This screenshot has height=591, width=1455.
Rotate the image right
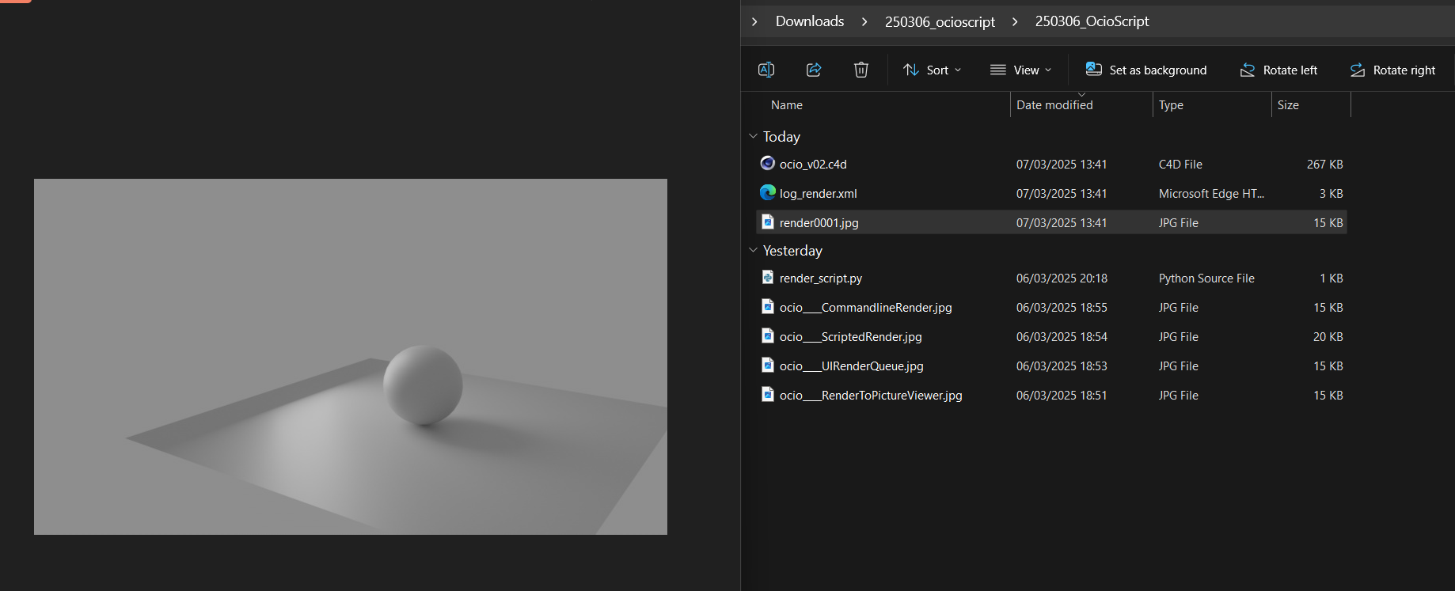click(1392, 70)
